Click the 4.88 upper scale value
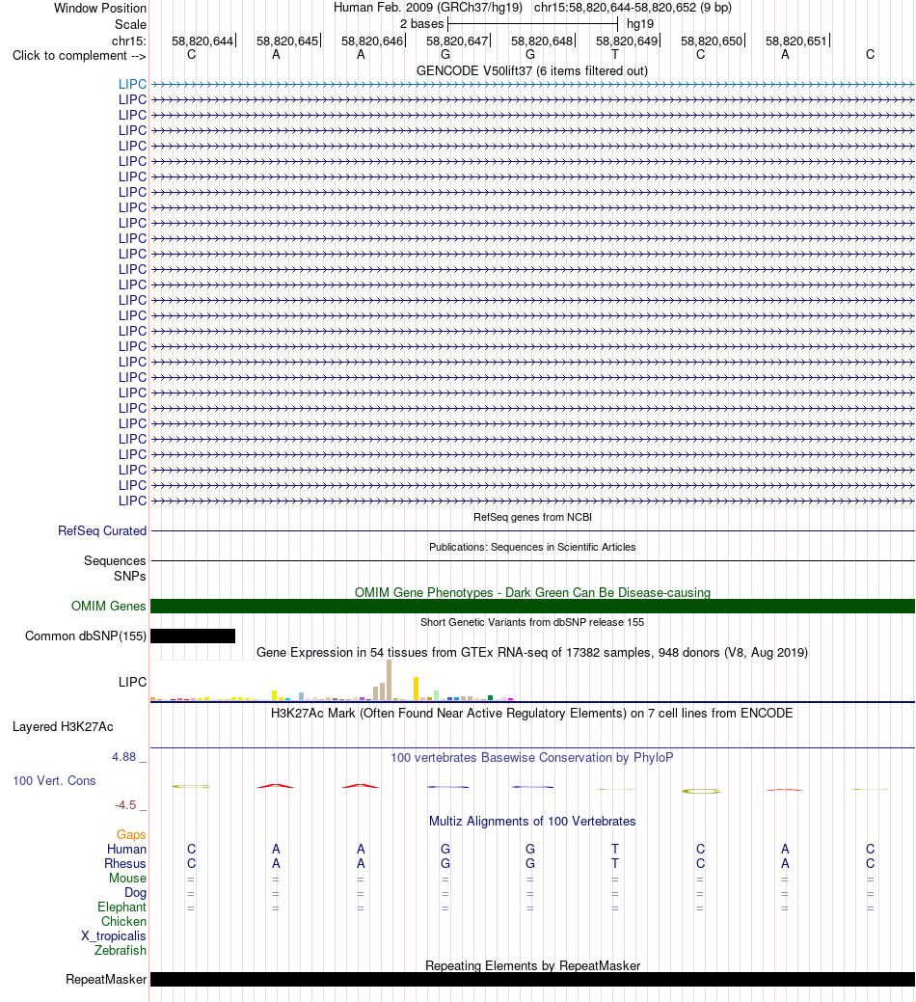 tap(124, 757)
